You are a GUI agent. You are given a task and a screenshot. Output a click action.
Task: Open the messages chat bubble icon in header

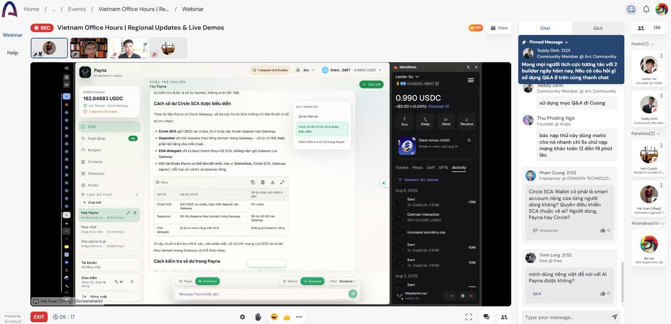[x=631, y=9]
